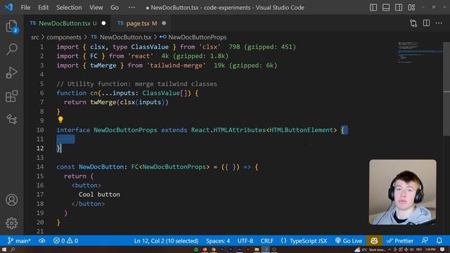This screenshot has height=253, width=450.
Task: Open the File menu
Action: point(25,8)
